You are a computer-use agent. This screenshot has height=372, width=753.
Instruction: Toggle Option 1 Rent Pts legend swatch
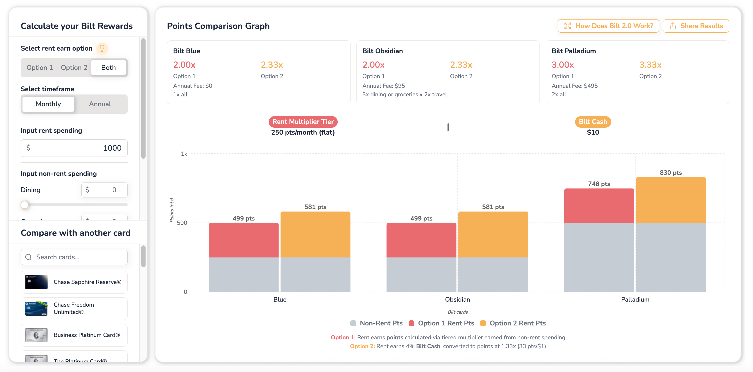(x=411, y=323)
